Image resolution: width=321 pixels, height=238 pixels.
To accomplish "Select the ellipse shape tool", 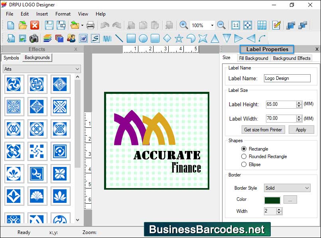I will click(143, 39).
